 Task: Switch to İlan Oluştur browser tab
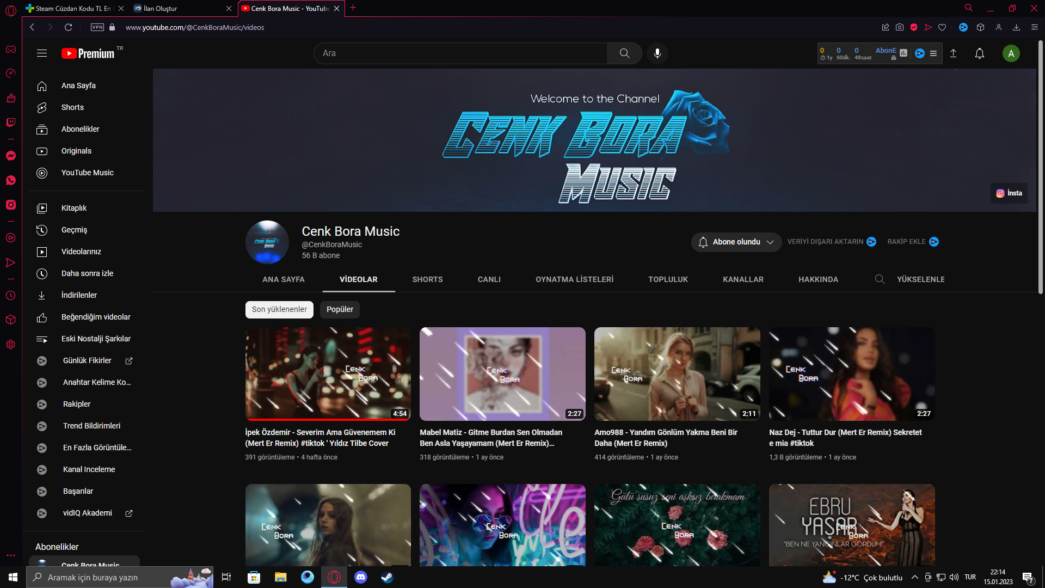pyautogui.click(x=182, y=8)
